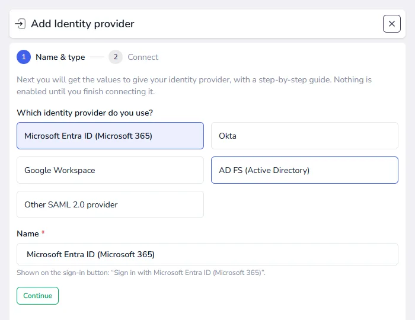Click 'Which identity provider do you use?' heading
Screen dimensions: 415x320
(x=85, y=113)
